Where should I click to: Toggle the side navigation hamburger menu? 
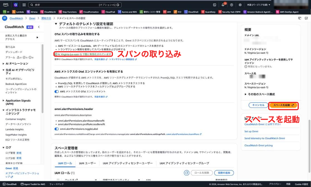pyautogui.click(x=4, y=18)
